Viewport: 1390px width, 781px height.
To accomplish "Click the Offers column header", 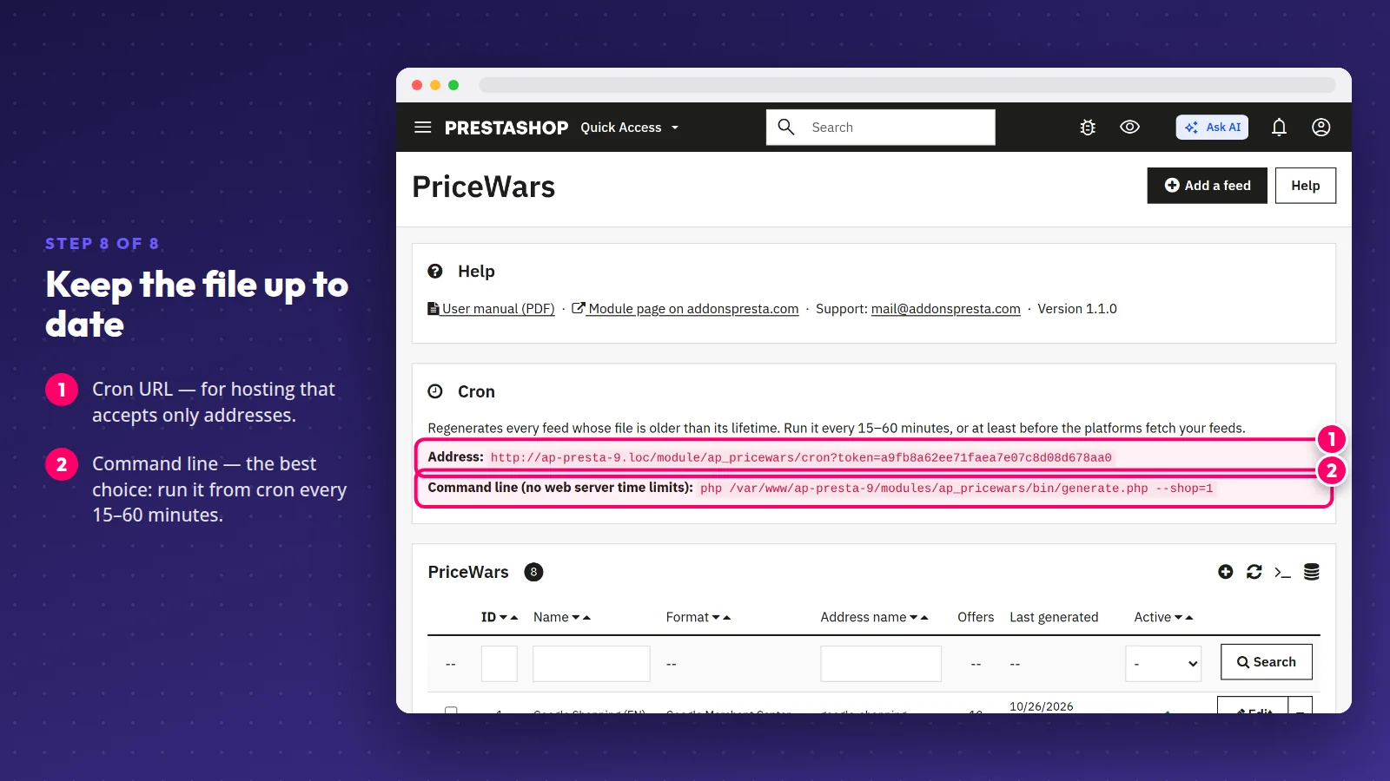I will 976,617.
